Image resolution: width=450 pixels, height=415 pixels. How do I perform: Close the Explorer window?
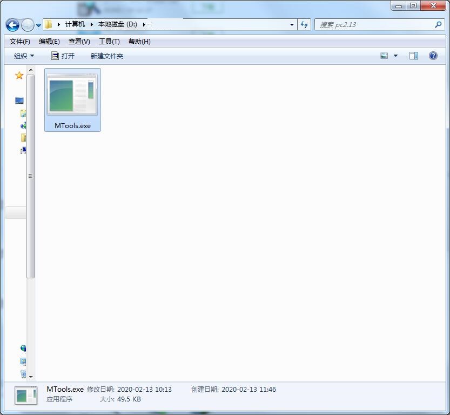click(433, 6)
